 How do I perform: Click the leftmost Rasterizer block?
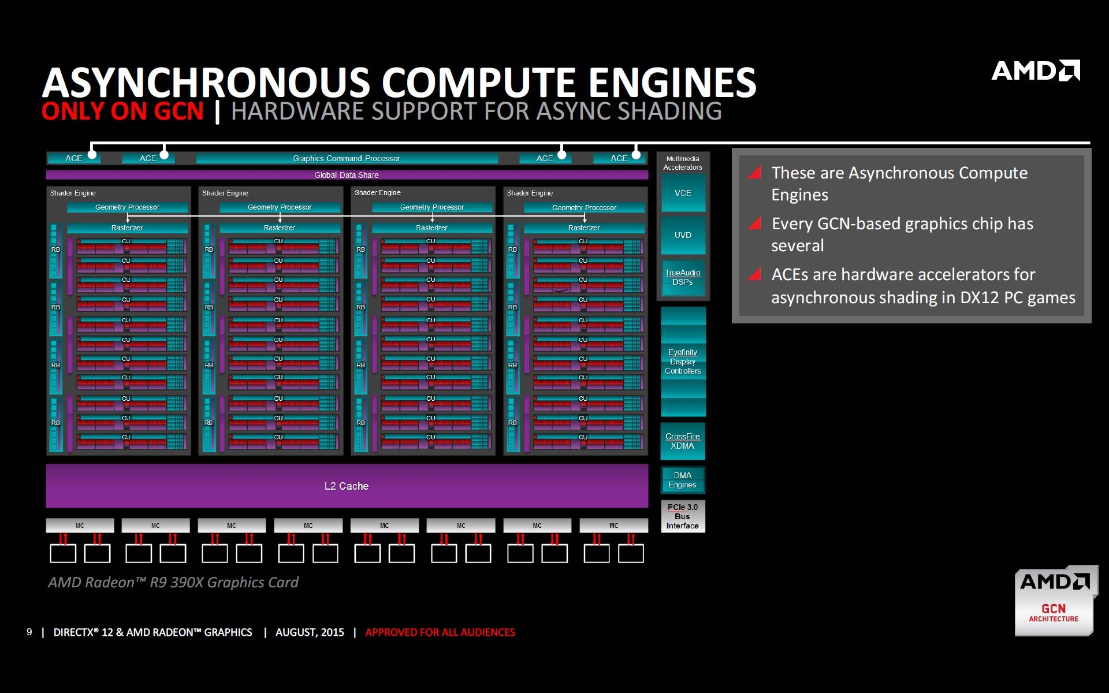tap(127, 228)
